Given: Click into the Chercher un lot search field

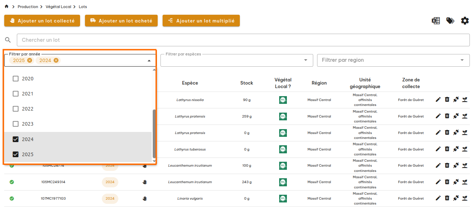Looking at the screenshot, I should tap(243, 40).
